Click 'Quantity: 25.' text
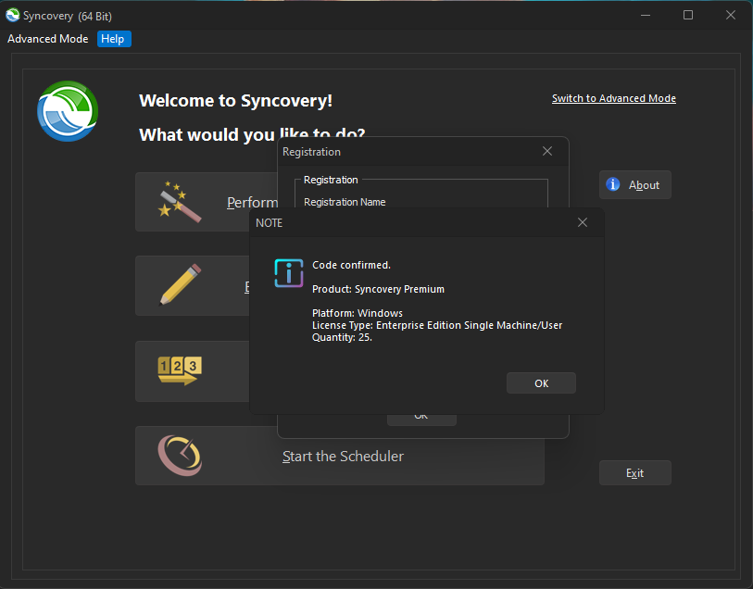The image size is (753, 589). point(342,337)
